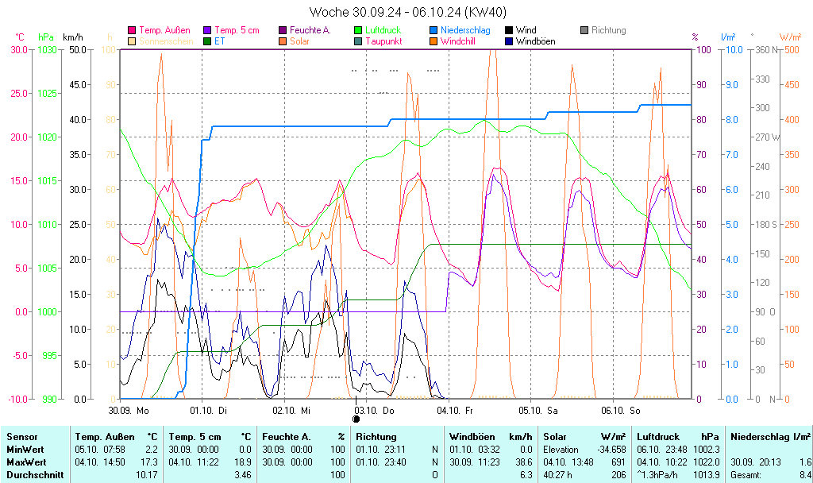
Task: Click the '04.10. Fr' date axis label
Action: pyautogui.click(x=455, y=411)
